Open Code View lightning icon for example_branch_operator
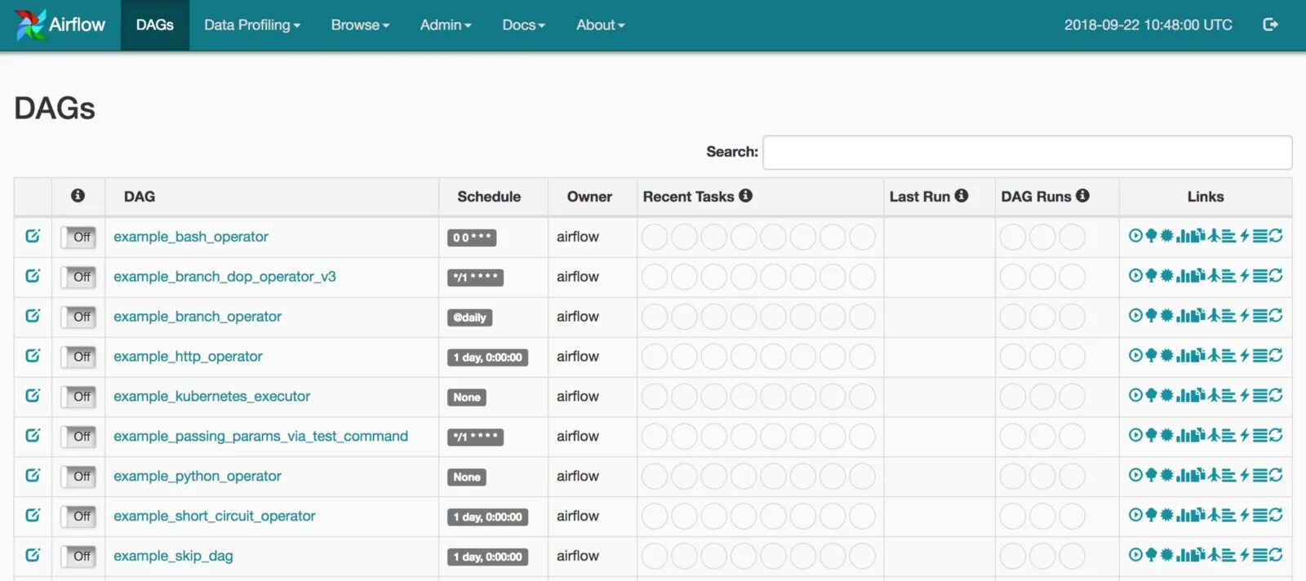The height and width of the screenshot is (581, 1306). [1245, 316]
